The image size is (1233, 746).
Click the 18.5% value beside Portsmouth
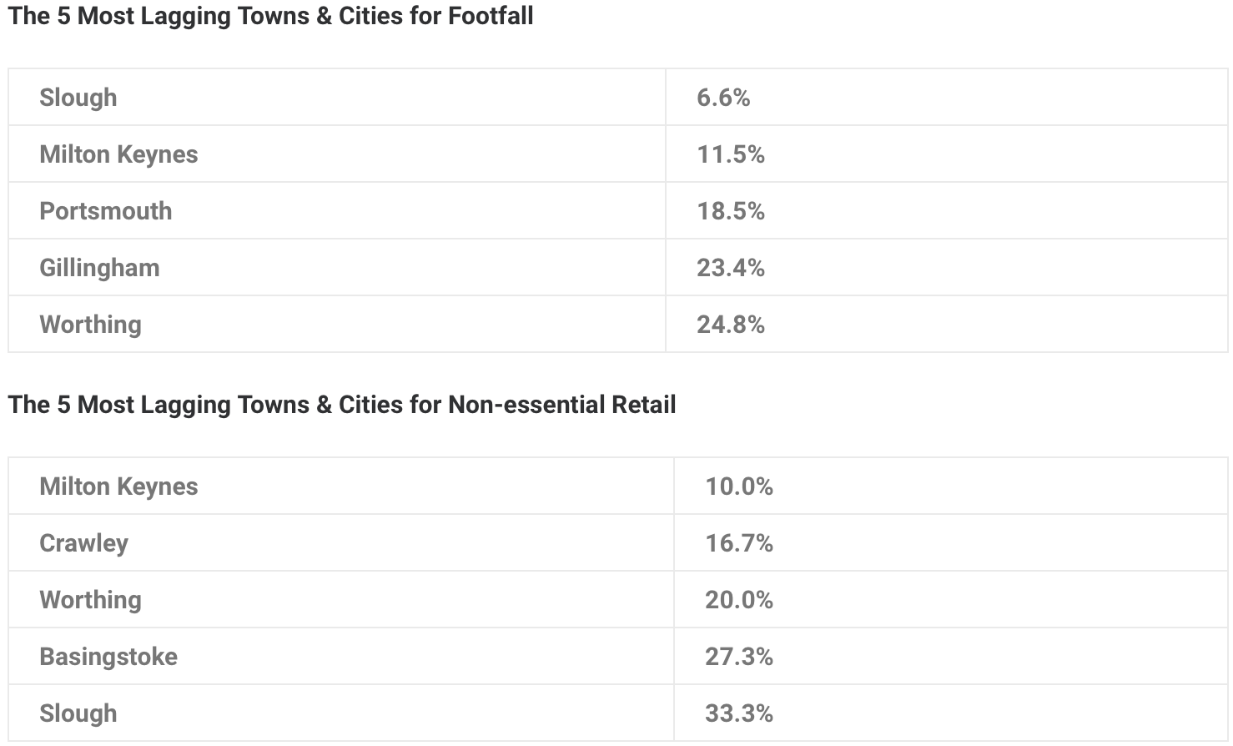pos(731,211)
